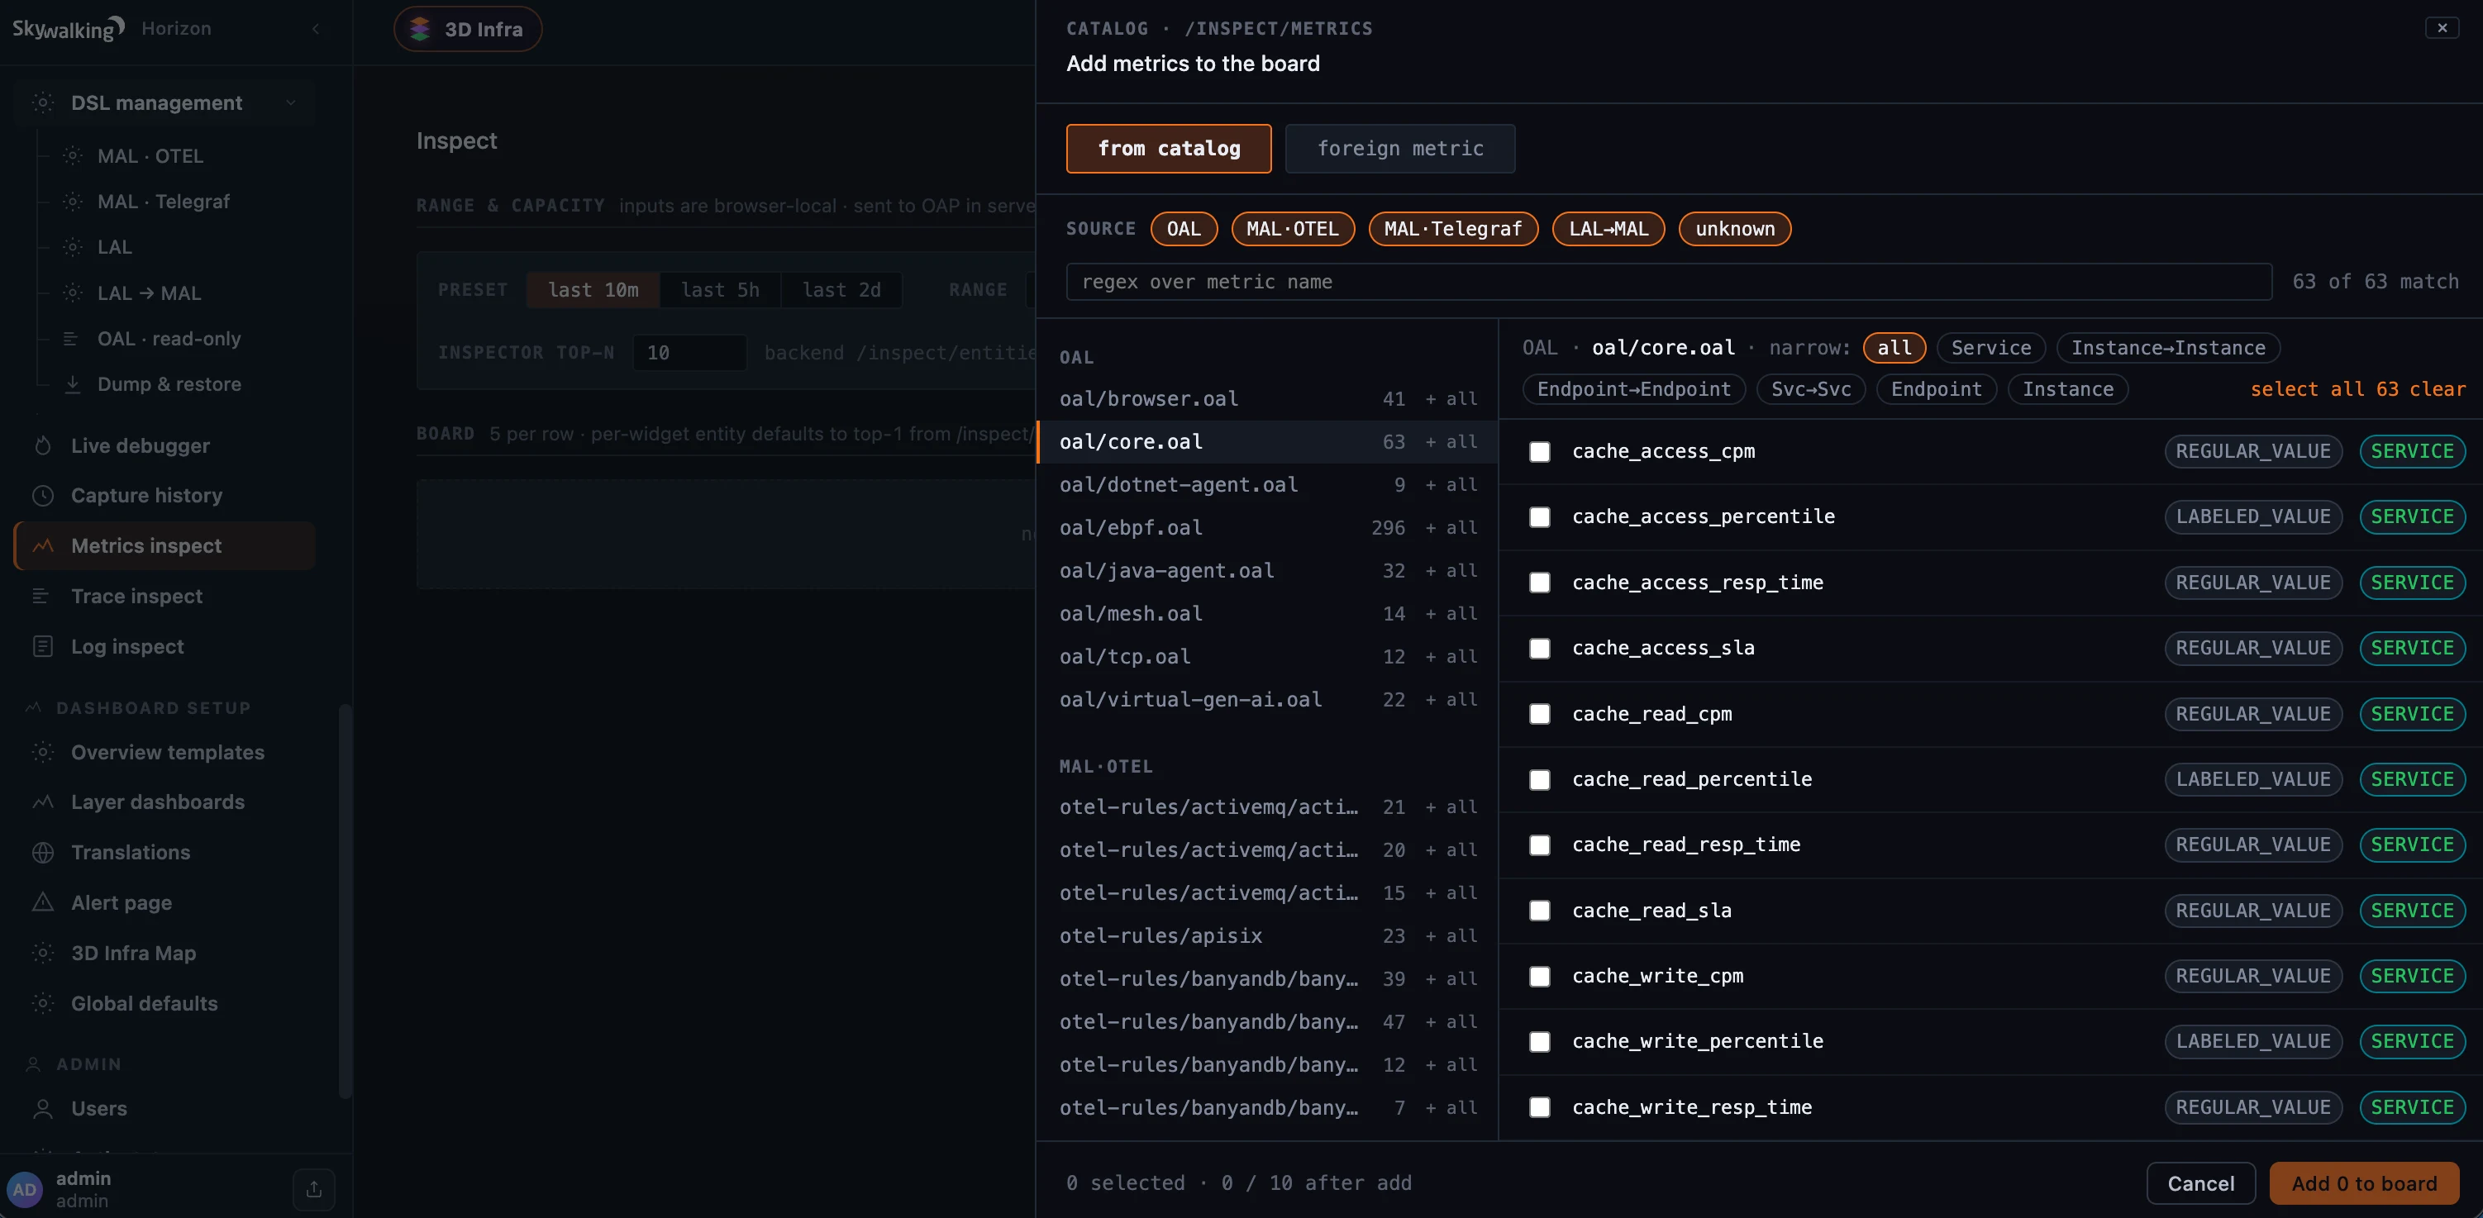Select otel-rules/apisix in the catalog list
This screenshot has width=2483, height=1218.
click(1266, 935)
